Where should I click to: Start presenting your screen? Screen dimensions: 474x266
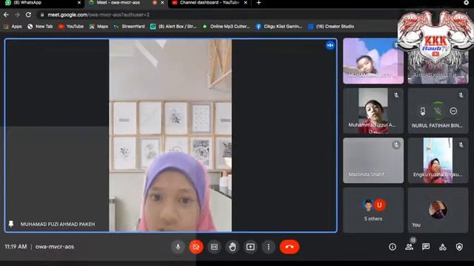pos(250,247)
